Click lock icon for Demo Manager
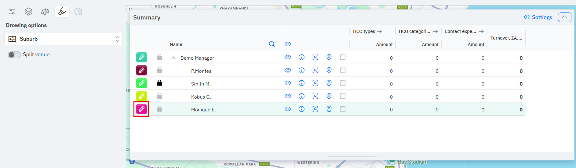The height and width of the screenshot is (168, 576). (x=159, y=57)
